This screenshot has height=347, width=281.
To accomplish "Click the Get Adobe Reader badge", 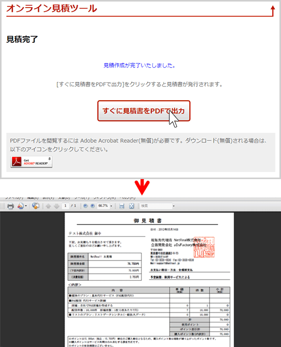I will click(x=32, y=162).
